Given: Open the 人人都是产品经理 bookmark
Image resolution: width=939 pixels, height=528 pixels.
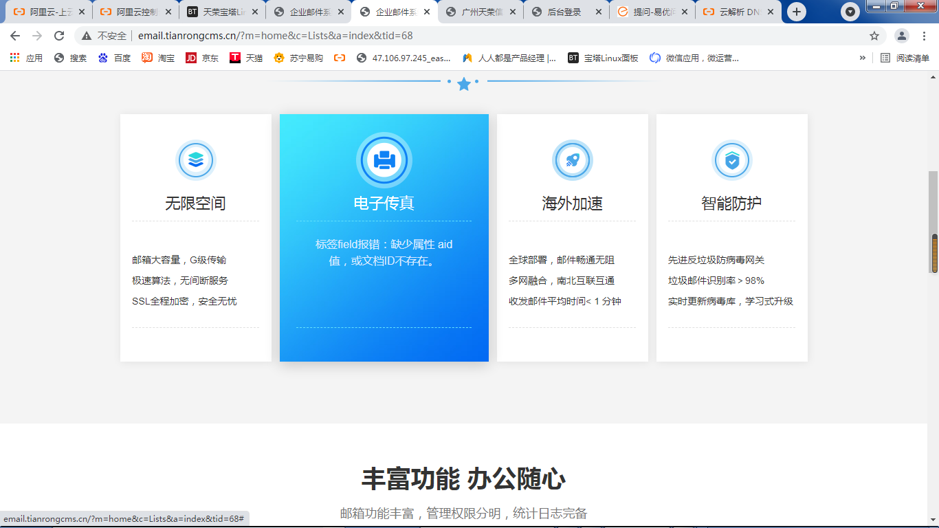Looking at the screenshot, I should [x=509, y=58].
